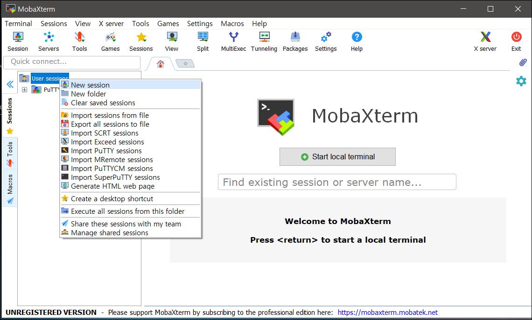Open the Macros menu in menu bar
This screenshot has height=320, width=532.
(232, 24)
